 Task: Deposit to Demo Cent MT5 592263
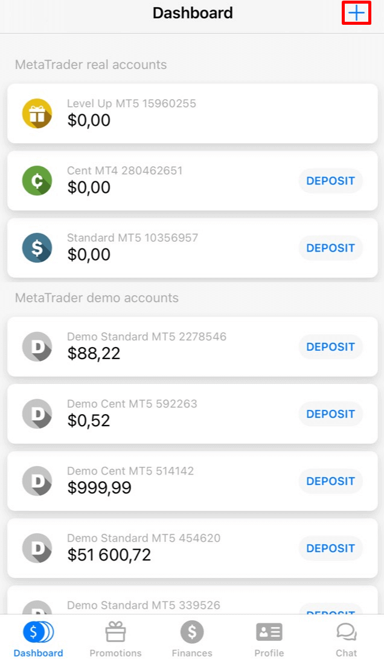330,414
